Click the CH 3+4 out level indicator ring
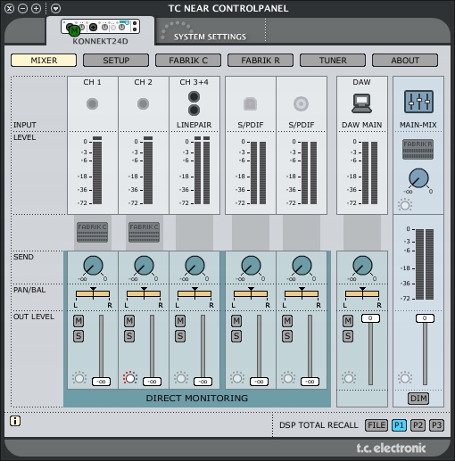 (x=181, y=378)
